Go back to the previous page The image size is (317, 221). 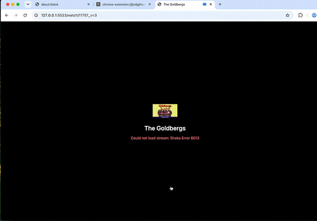click(x=7, y=15)
